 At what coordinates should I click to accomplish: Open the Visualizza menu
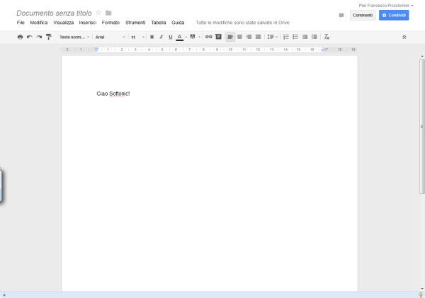point(64,23)
